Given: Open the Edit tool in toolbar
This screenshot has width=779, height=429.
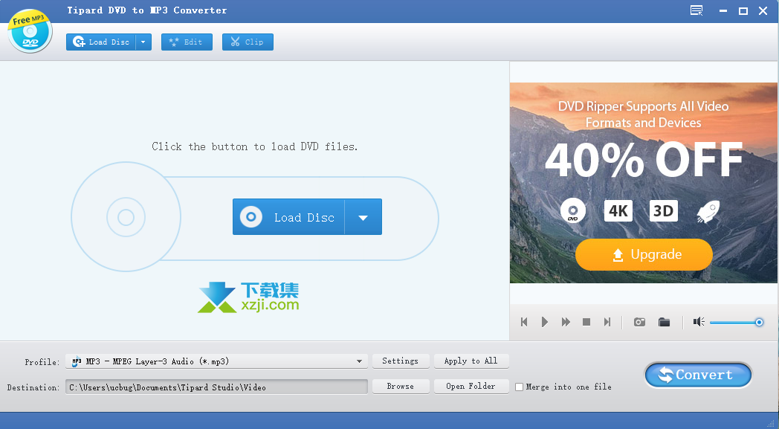Looking at the screenshot, I should [187, 42].
